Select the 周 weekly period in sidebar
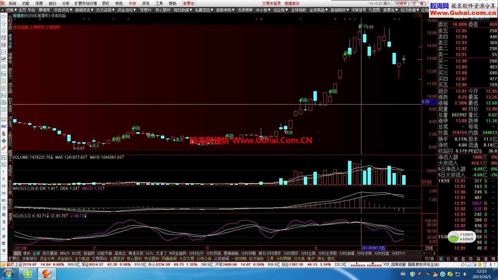Viewport: 498px width, 280px height. 4,215
